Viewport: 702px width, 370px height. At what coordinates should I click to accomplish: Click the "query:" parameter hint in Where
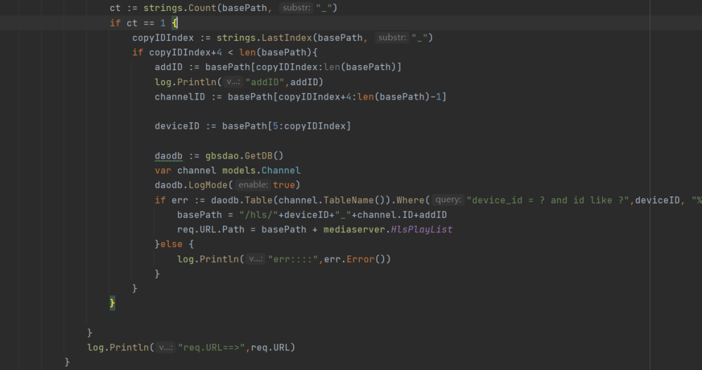pos(448,200)
